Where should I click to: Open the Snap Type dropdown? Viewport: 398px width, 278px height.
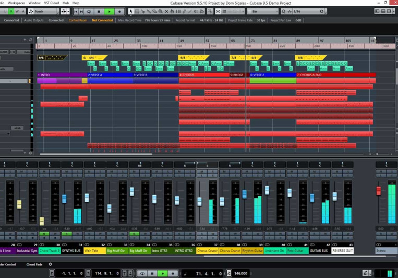[233, 11]
